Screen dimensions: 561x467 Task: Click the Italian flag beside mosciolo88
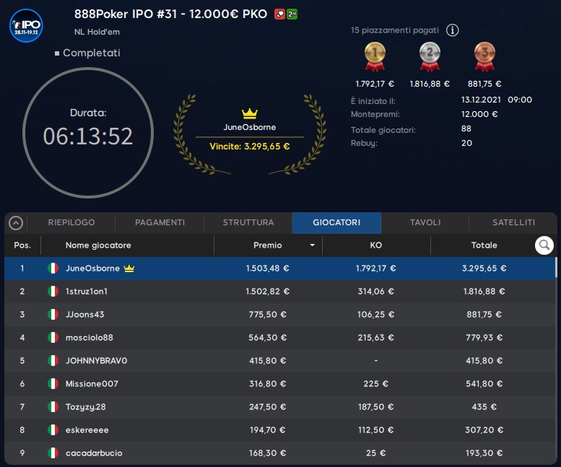53,337
